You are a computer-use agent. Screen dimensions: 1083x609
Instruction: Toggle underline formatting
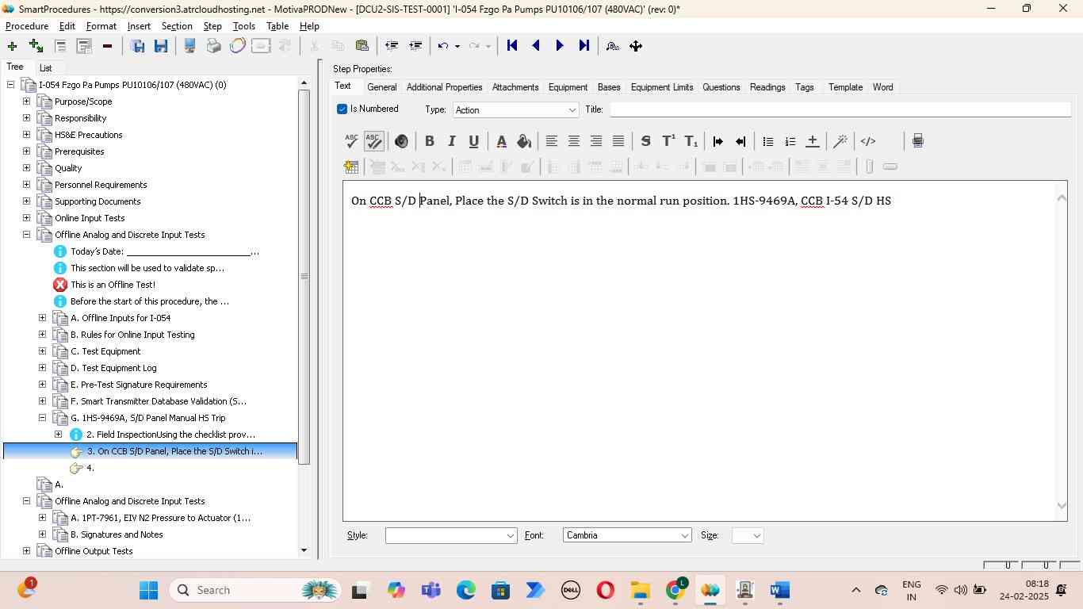[x=473, y=141]
